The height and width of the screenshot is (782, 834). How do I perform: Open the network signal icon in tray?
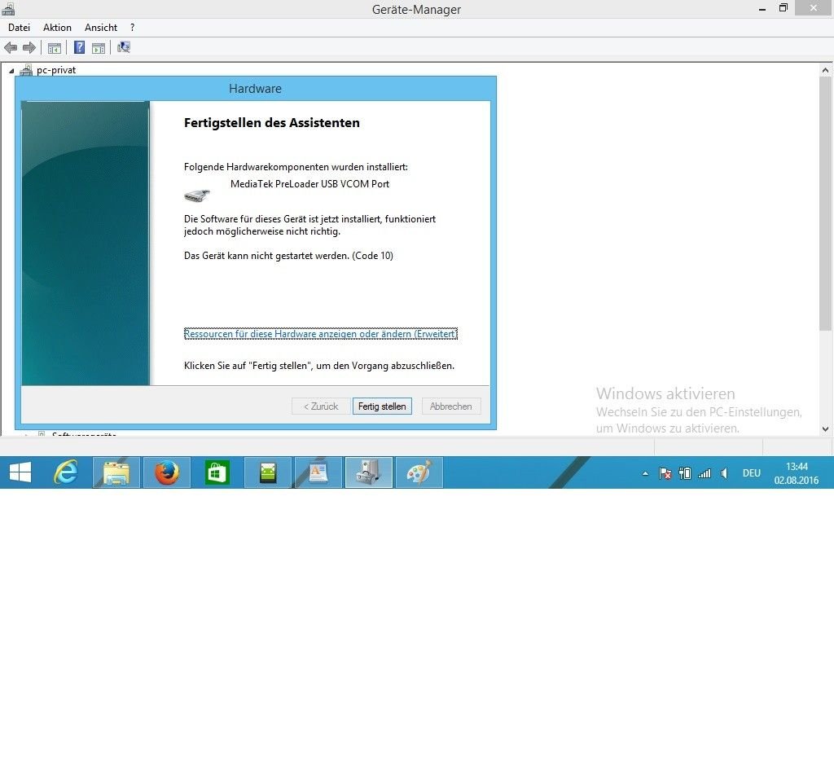pos(705,473)
